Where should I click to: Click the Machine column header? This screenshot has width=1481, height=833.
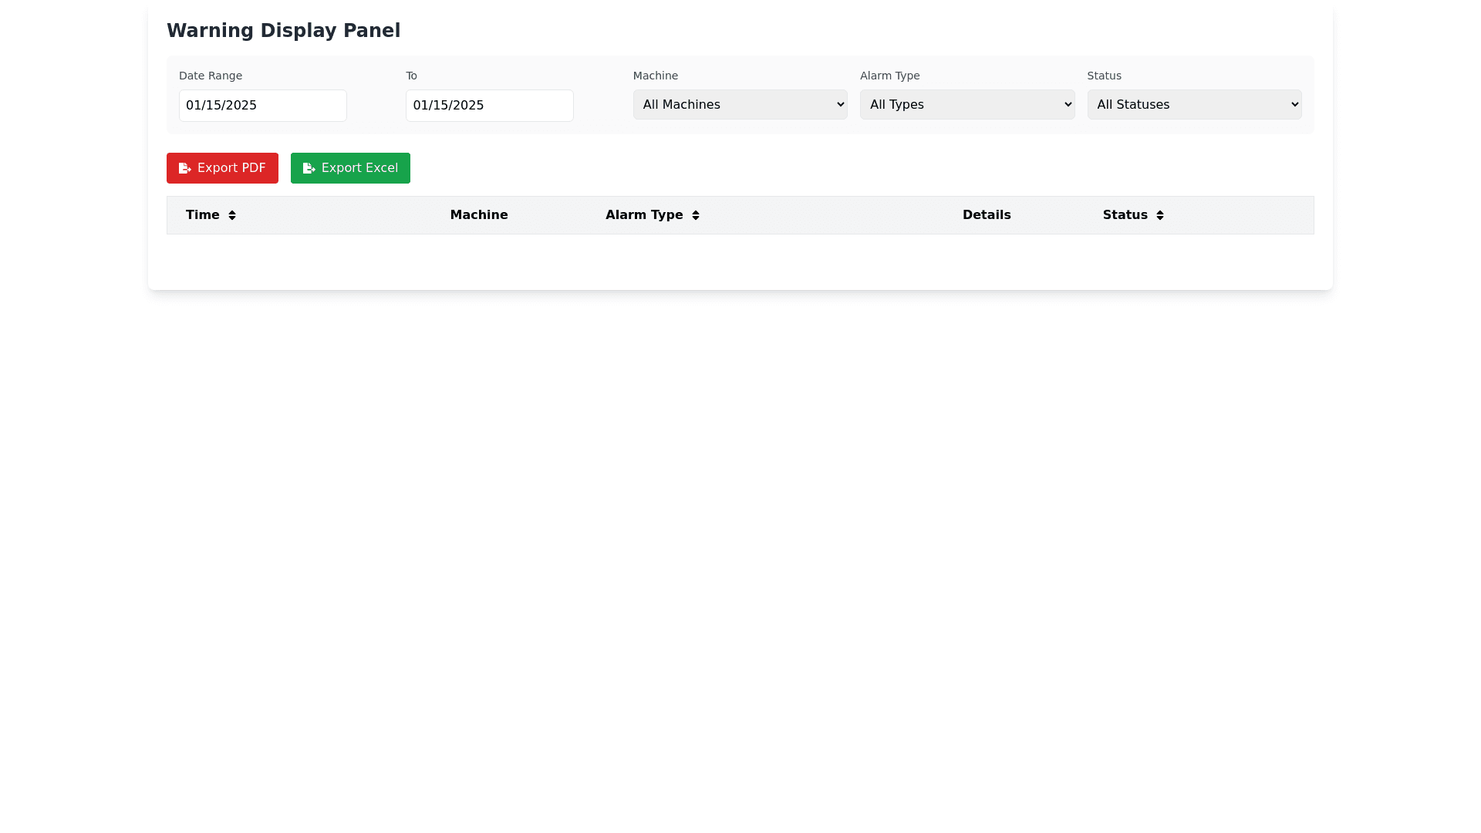[478, 215]
